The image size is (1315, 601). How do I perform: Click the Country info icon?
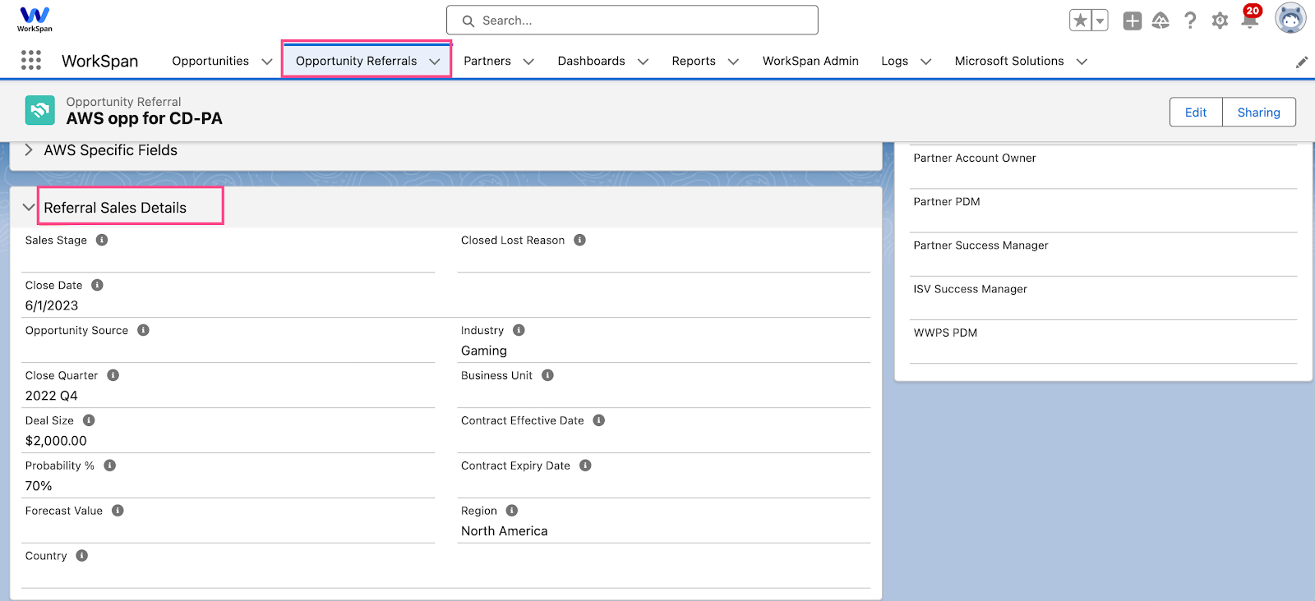point(81,556)
